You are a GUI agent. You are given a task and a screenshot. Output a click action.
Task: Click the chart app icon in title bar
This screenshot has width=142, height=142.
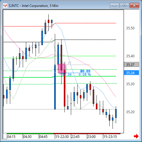(x=5, y=6)
